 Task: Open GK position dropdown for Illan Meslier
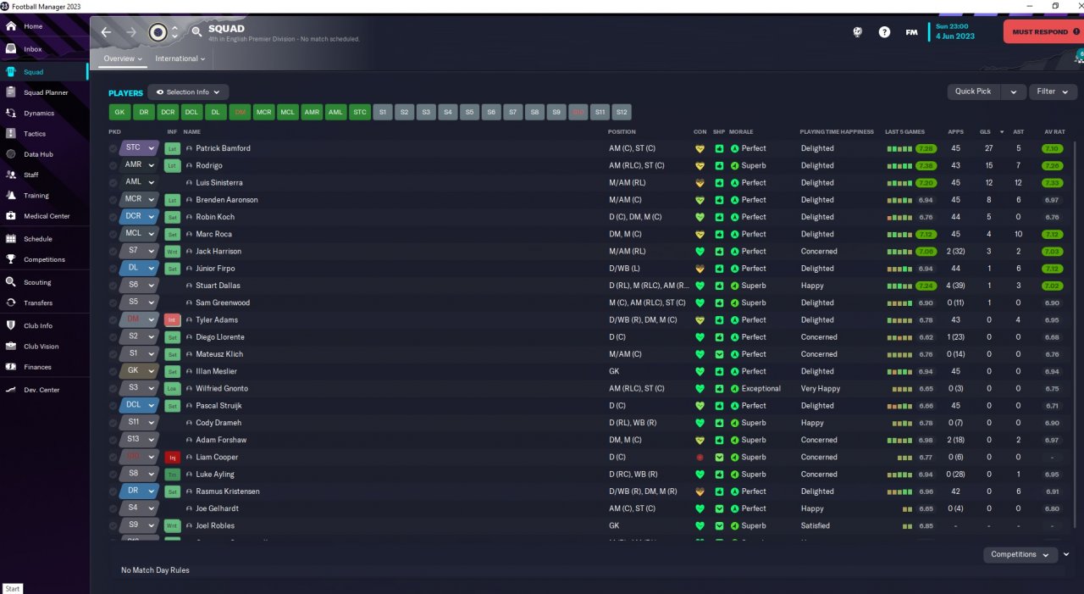[x=139, y=371]
